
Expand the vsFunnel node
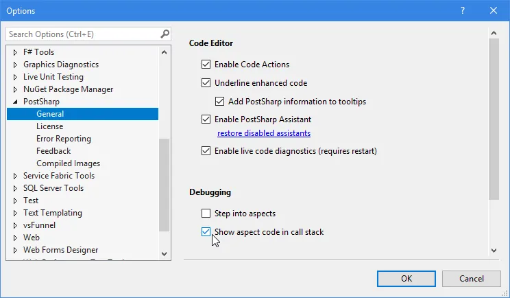[x=15, y=225]
